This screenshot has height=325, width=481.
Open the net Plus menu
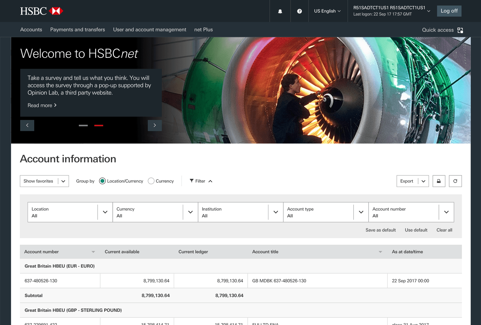click(x=204, y=29)
